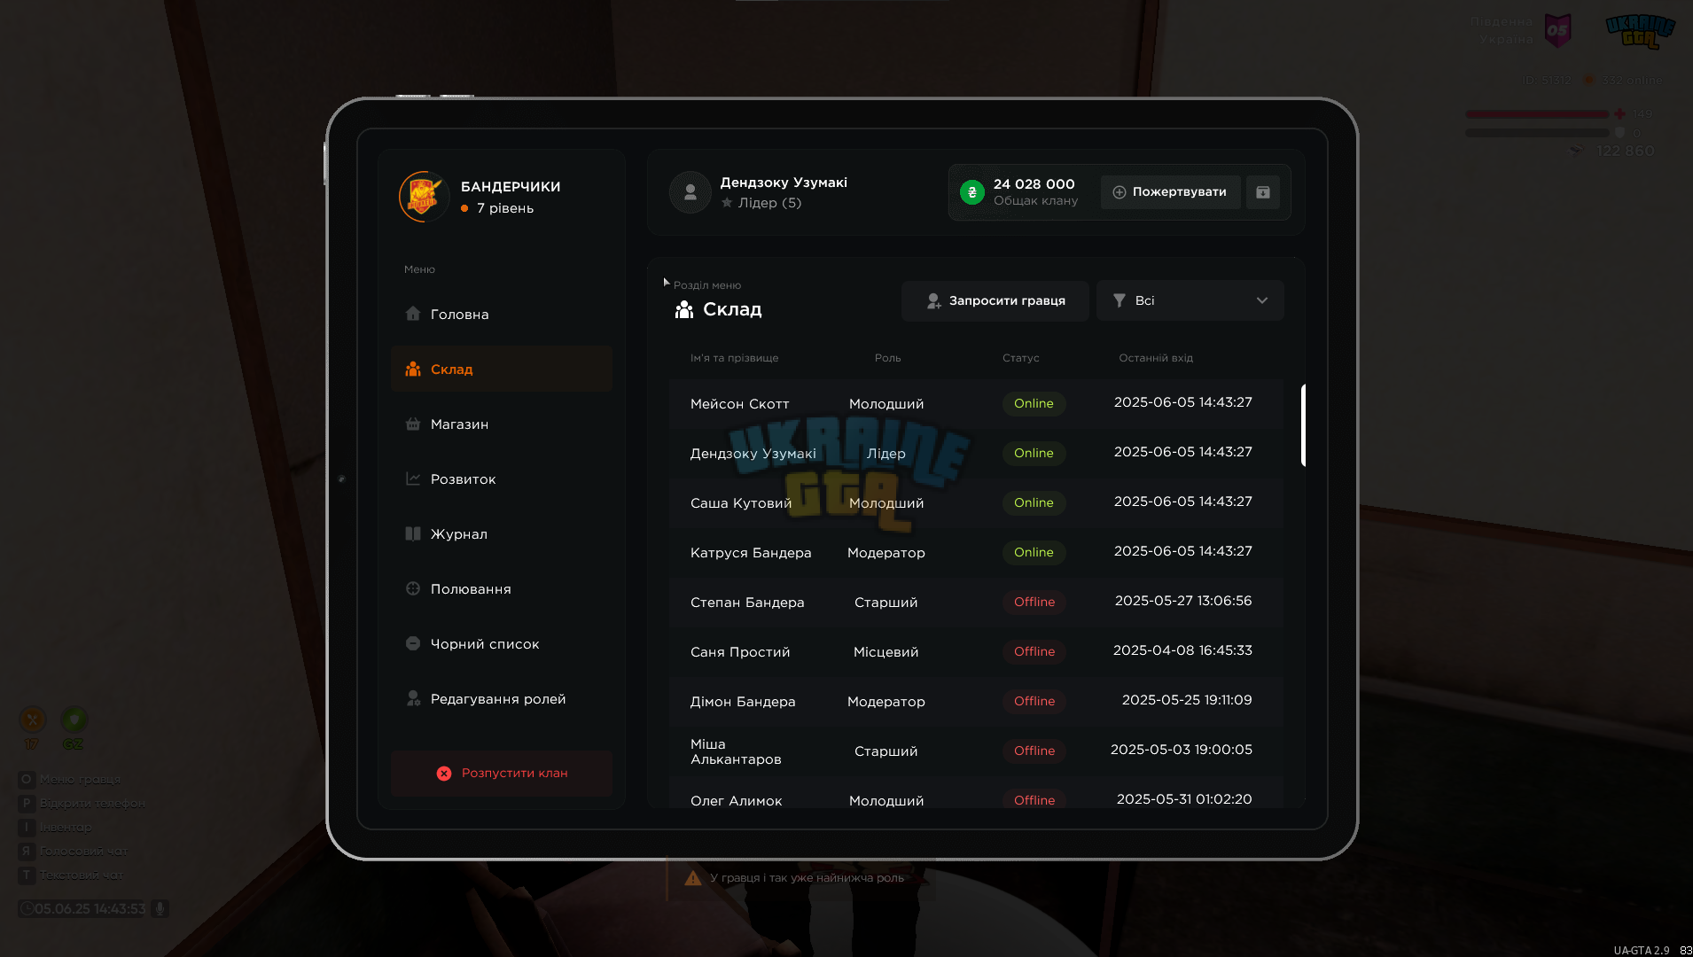Image resolution: width=1693 pixels, height=957 pixels.
Task: Click the Бандерчики clan emblem
Action: click(x=425, y=197)
